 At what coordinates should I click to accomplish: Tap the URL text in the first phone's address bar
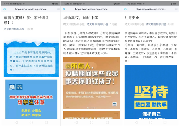coord(31,9)
